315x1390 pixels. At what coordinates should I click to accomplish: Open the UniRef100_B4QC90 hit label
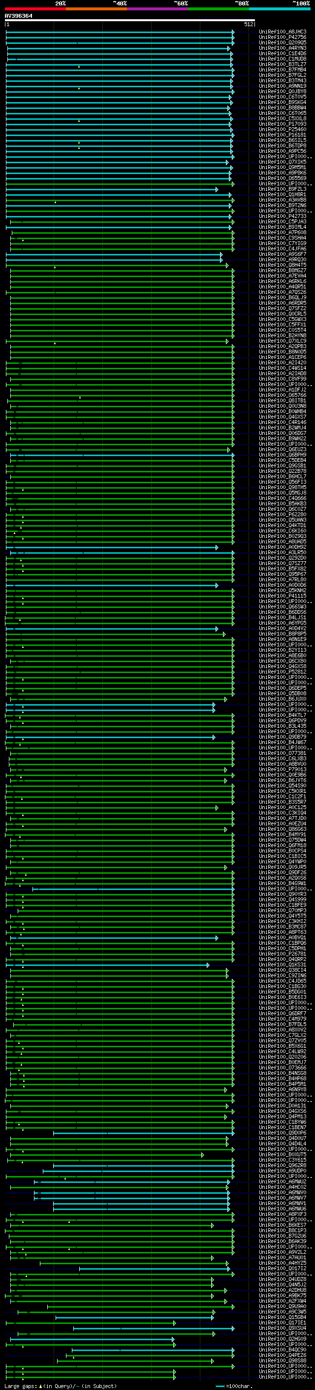282,1350
